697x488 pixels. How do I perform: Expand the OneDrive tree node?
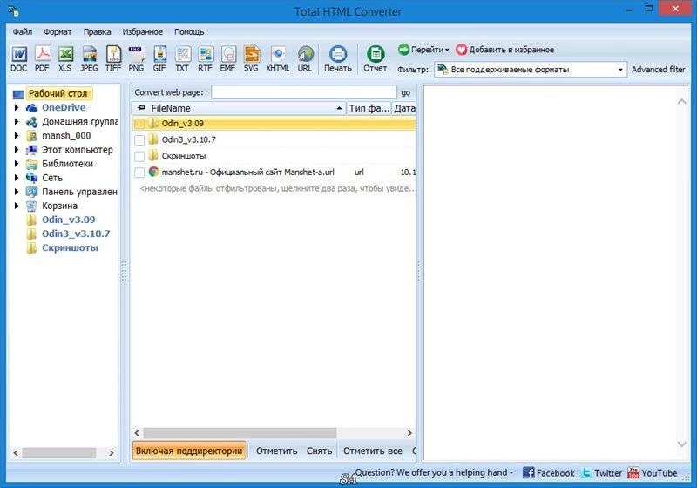(x=17, y=107)
